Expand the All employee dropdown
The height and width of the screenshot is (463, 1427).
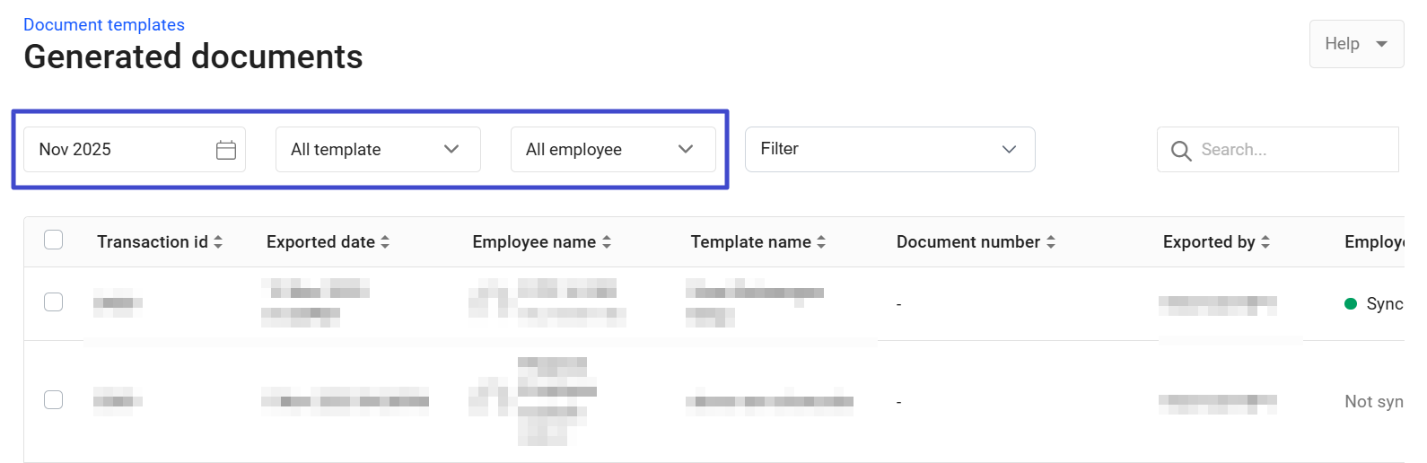(612, 150)
